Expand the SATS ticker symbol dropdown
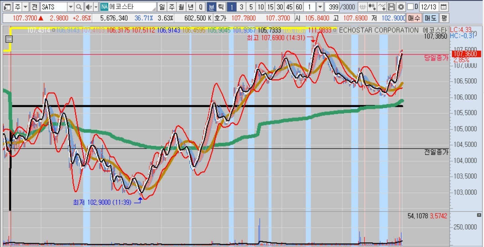The height and width of the screenshot is (247, 484). coord(71,7)
